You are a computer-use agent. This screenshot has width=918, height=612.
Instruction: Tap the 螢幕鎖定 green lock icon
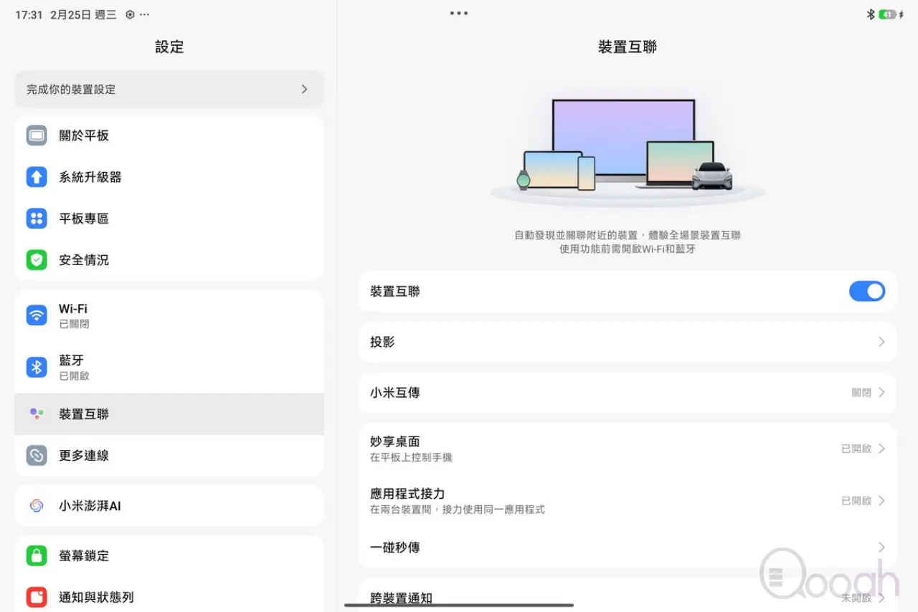[x=37, y=555]
